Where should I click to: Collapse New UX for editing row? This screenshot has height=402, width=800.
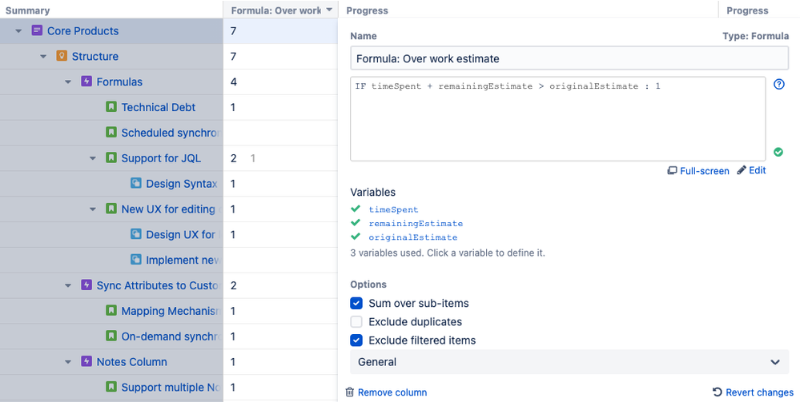point(93,209)
